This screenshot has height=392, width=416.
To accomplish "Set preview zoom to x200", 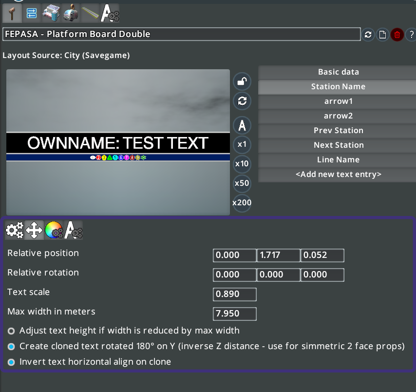I will click(242, 203).
